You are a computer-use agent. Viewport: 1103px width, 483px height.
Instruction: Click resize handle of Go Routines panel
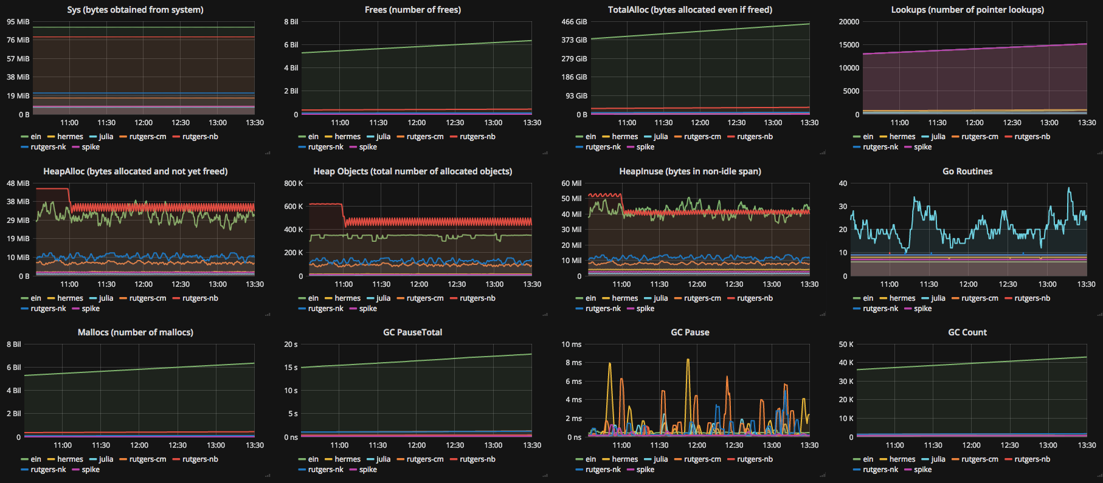click(x=1099, y=315)
